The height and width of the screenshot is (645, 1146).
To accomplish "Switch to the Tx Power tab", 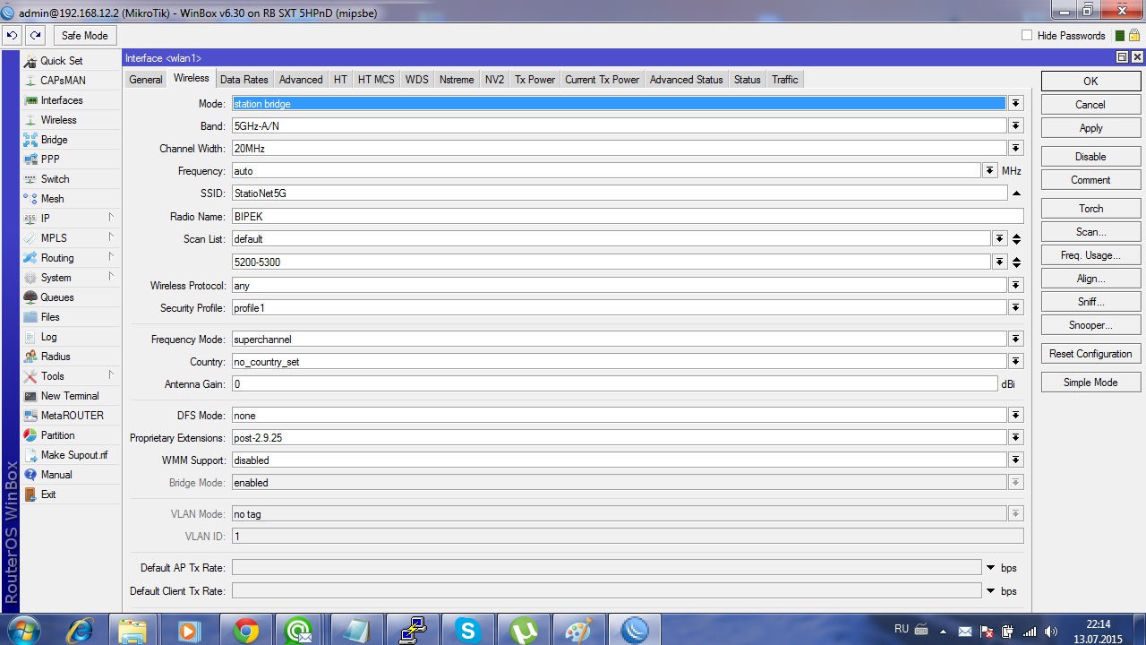I will tap(535, 80).
